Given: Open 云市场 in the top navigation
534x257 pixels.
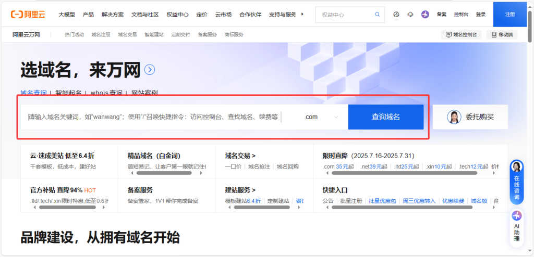Looking at the screenshot, I should 223,14.
